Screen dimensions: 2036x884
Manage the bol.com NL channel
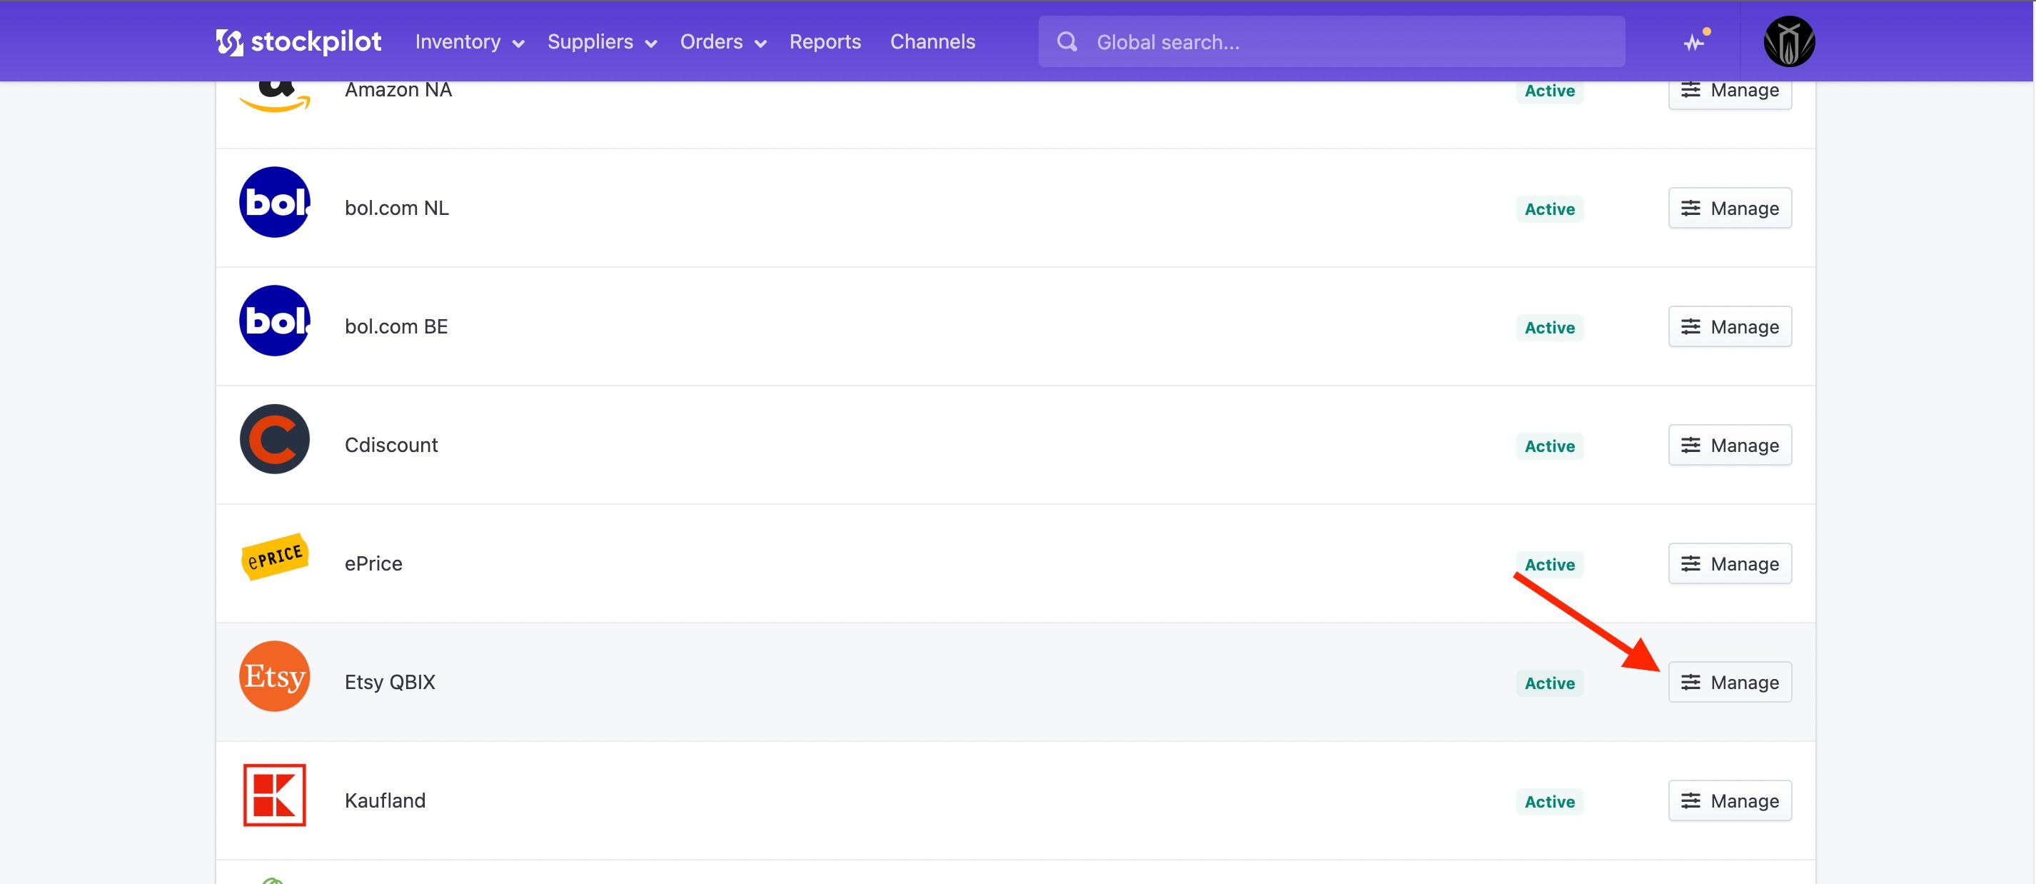(1729, 209)
